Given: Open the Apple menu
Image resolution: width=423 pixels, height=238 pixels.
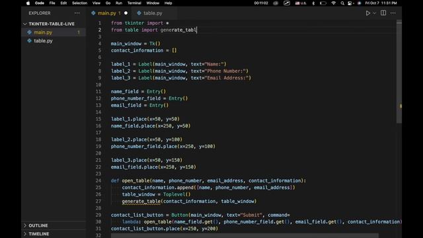Looking at the screenshot, I should tap(28, 3).
